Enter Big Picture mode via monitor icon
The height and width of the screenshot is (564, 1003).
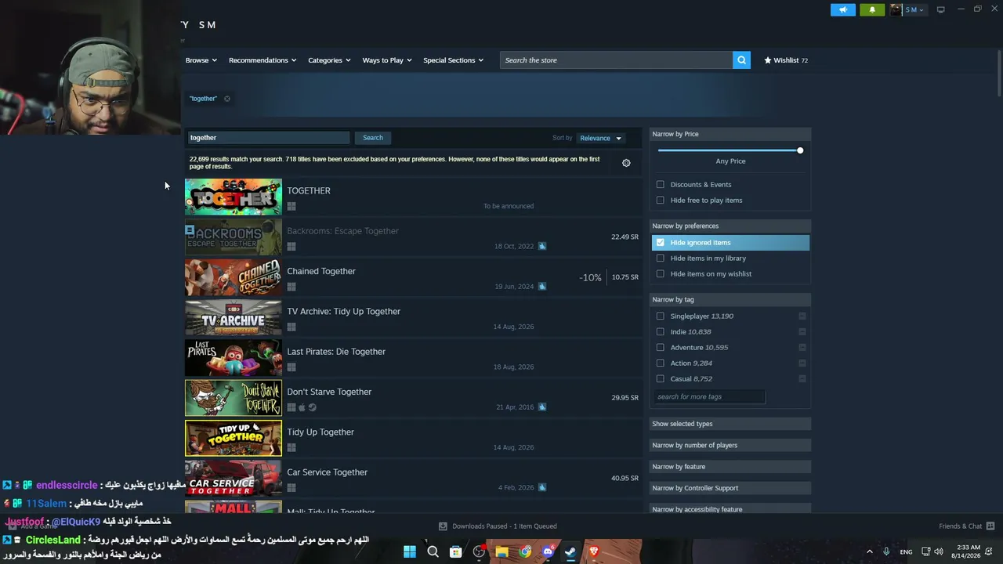click(x=940, y=9)
